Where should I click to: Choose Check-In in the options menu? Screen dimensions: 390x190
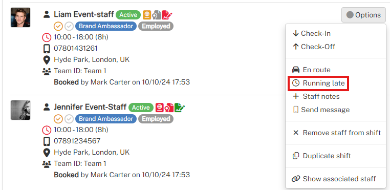[x=311, y=33]
